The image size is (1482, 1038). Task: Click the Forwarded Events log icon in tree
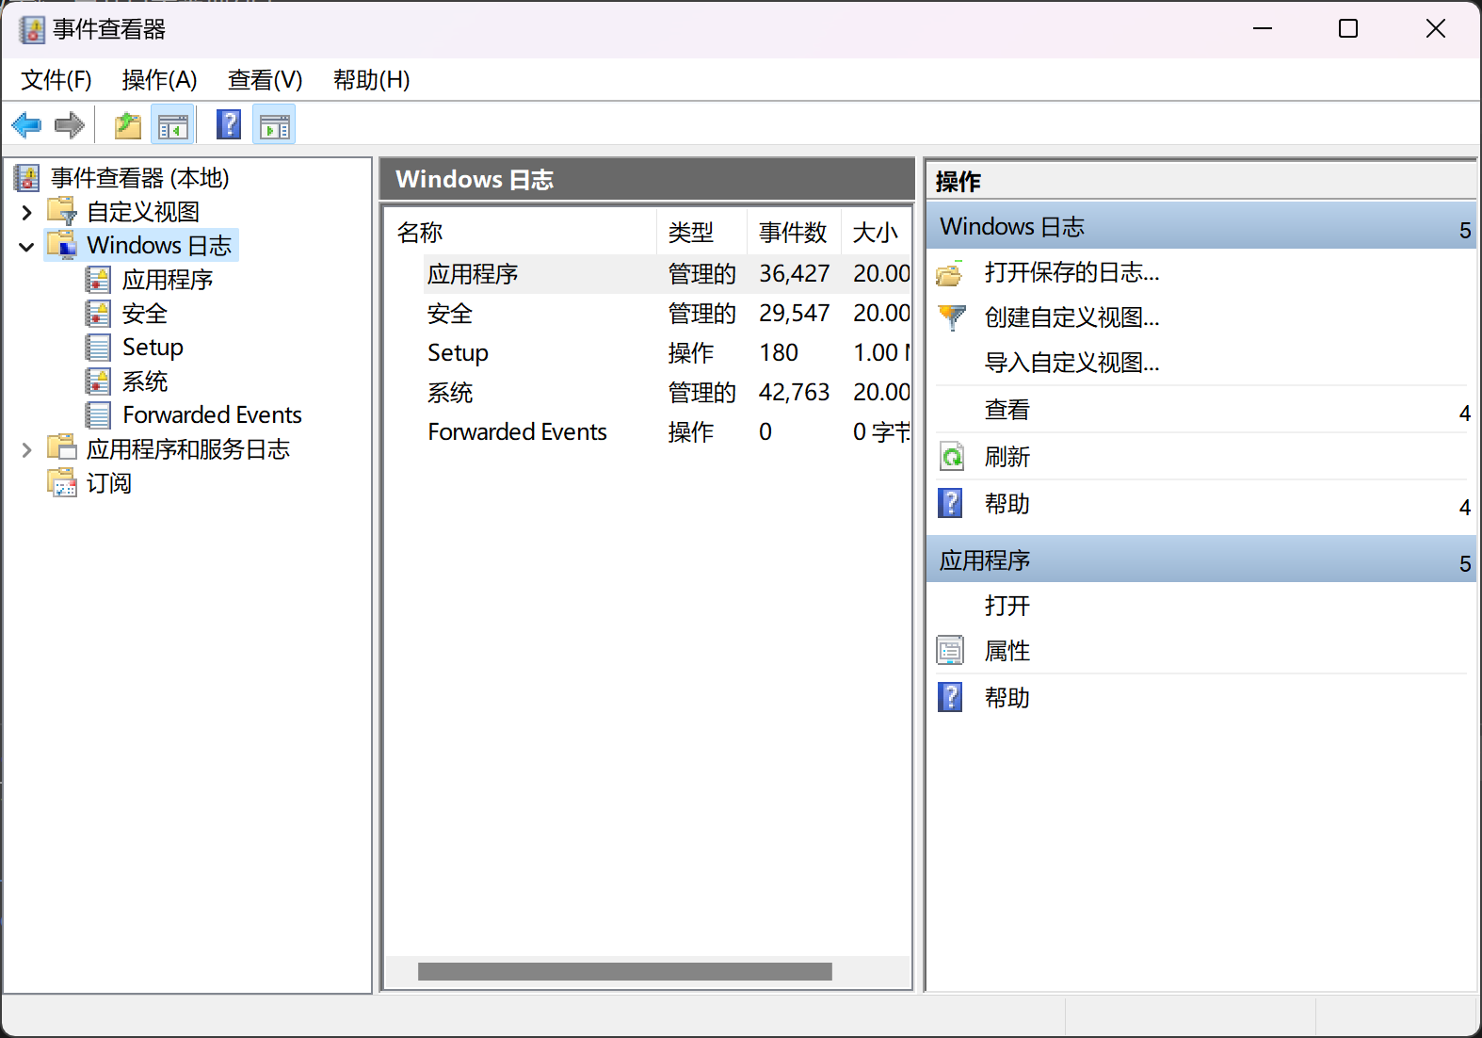coord(98,414)
